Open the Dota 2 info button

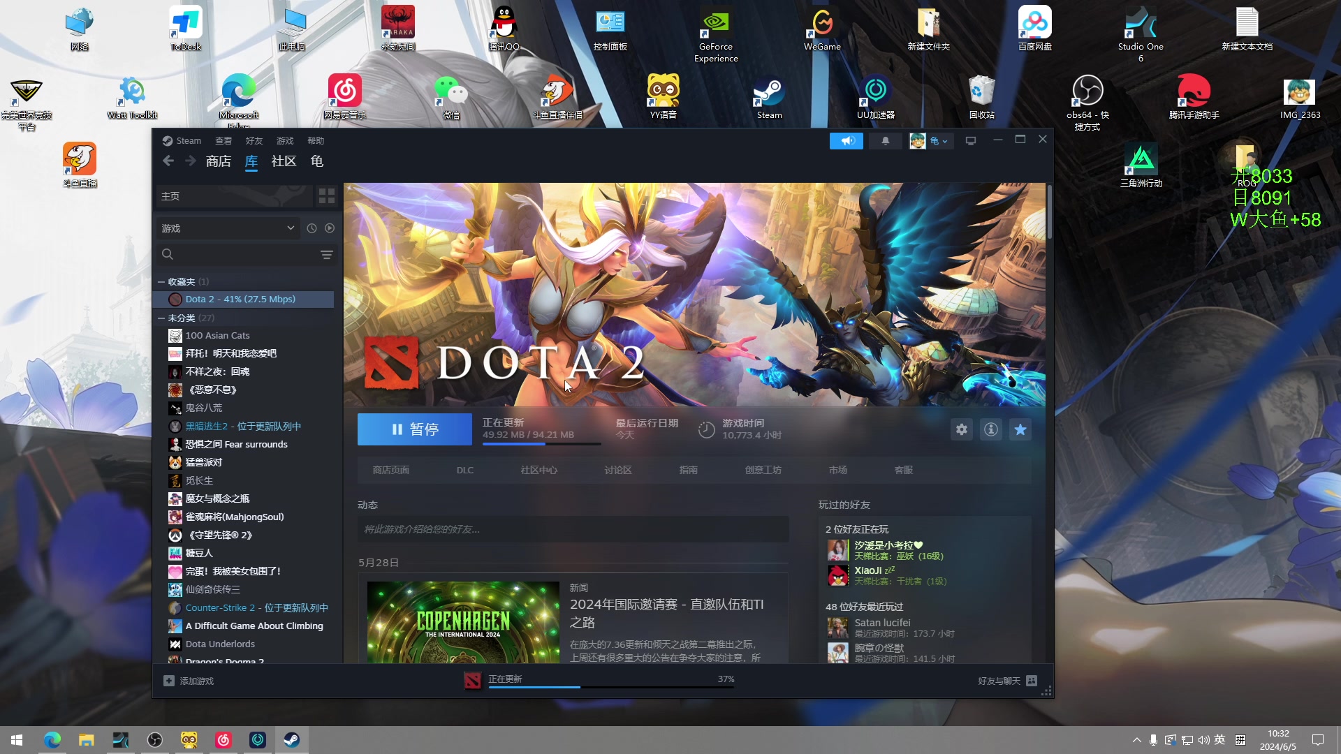click(991, 429)
